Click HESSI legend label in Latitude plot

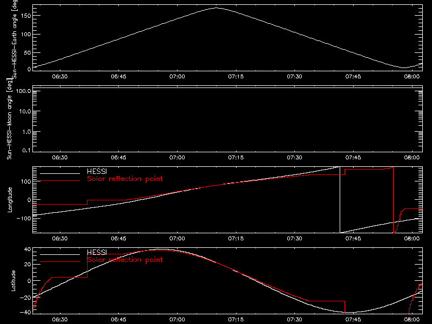point(97,252)
